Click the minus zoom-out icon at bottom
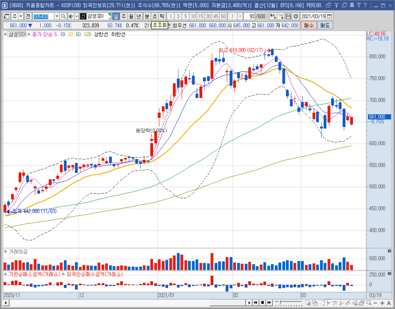395x309 pixels. [375, 303]
